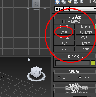Screen dimensions: 96x97
Task: Open the Helpers tape-measure icon
Action: [82, 2]
